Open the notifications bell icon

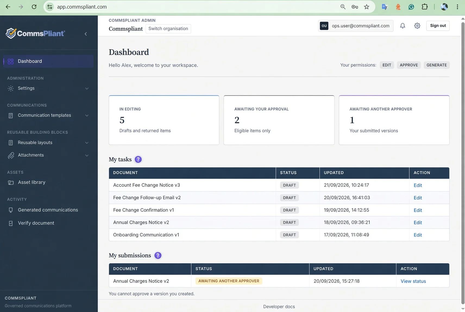tap(403, 26)
